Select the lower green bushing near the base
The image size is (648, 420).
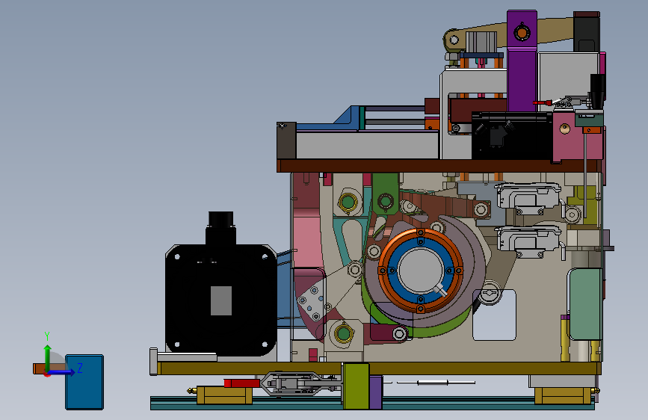coord(344,333)
